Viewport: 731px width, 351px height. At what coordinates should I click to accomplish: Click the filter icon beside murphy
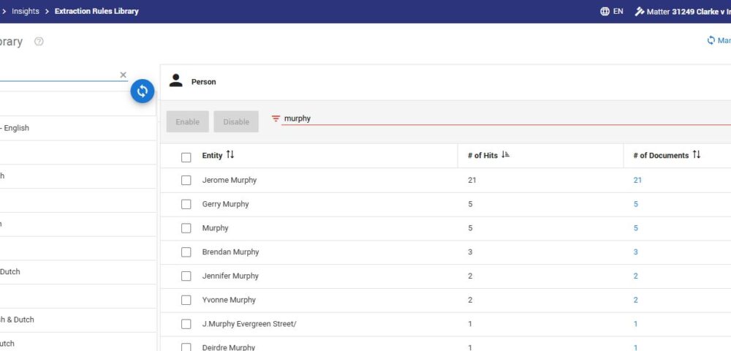coord(276,118)
